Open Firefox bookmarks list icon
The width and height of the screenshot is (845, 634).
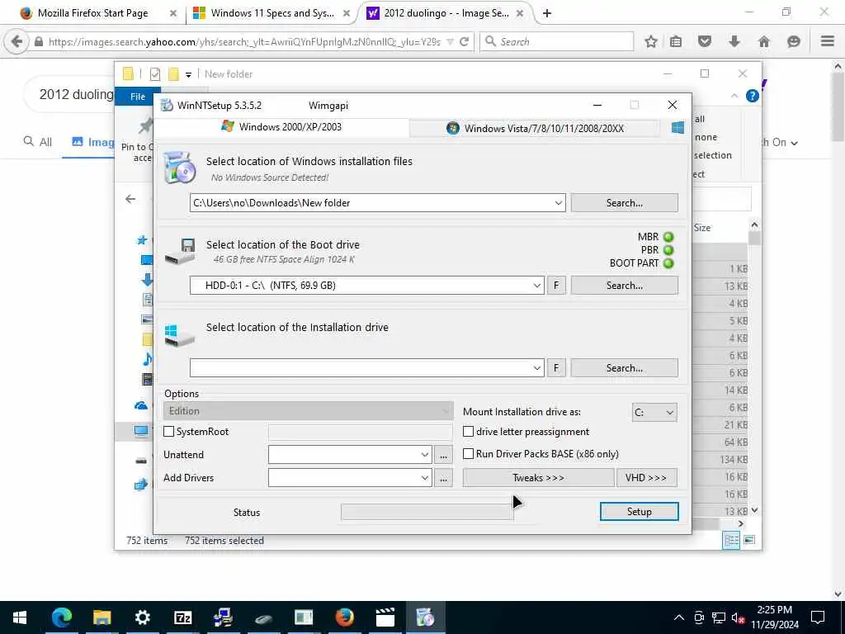coord(676,41)
